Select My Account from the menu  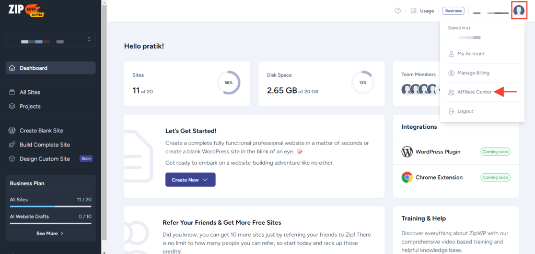(470, 54)
